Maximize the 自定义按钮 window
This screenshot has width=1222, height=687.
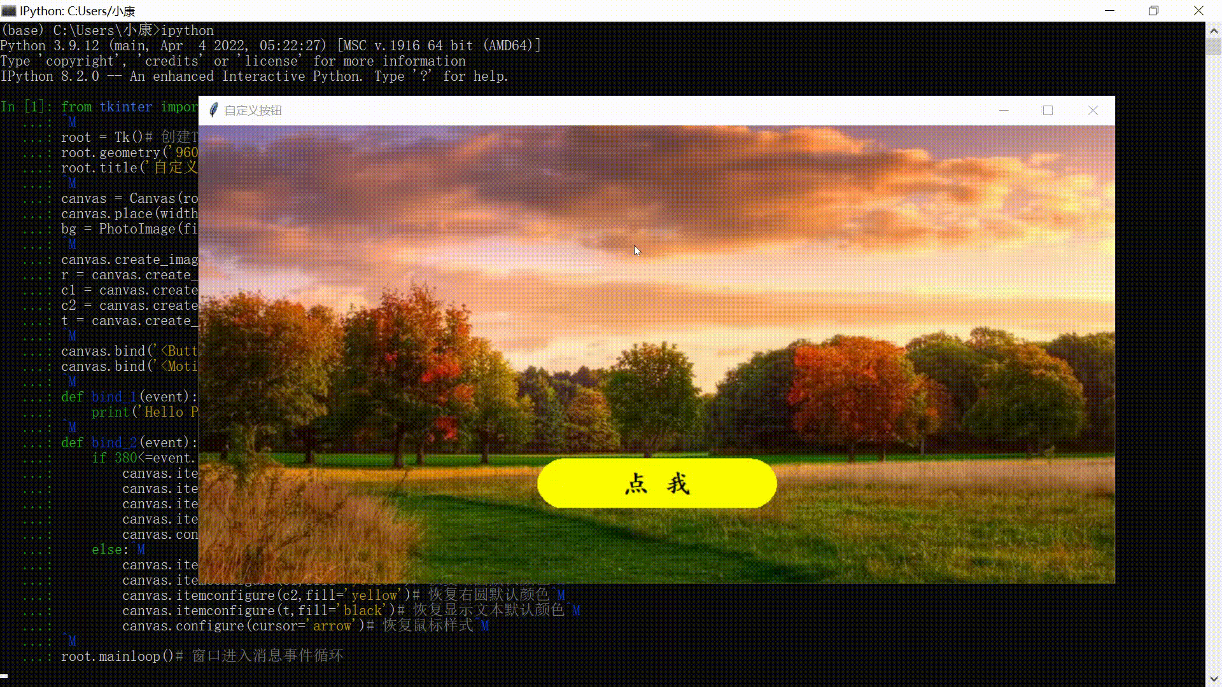tap(1048, 110)
